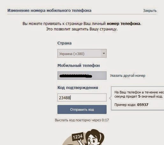Click the dialog title Изменение номера мобильного телефона
This screenshot has height=145, width=164.
point(49,11)
